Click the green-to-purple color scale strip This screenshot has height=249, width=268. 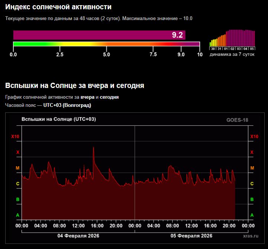(106, 44)
